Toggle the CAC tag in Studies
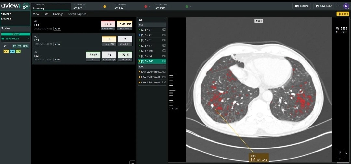The image size is (351, 164). pos(6,51)
